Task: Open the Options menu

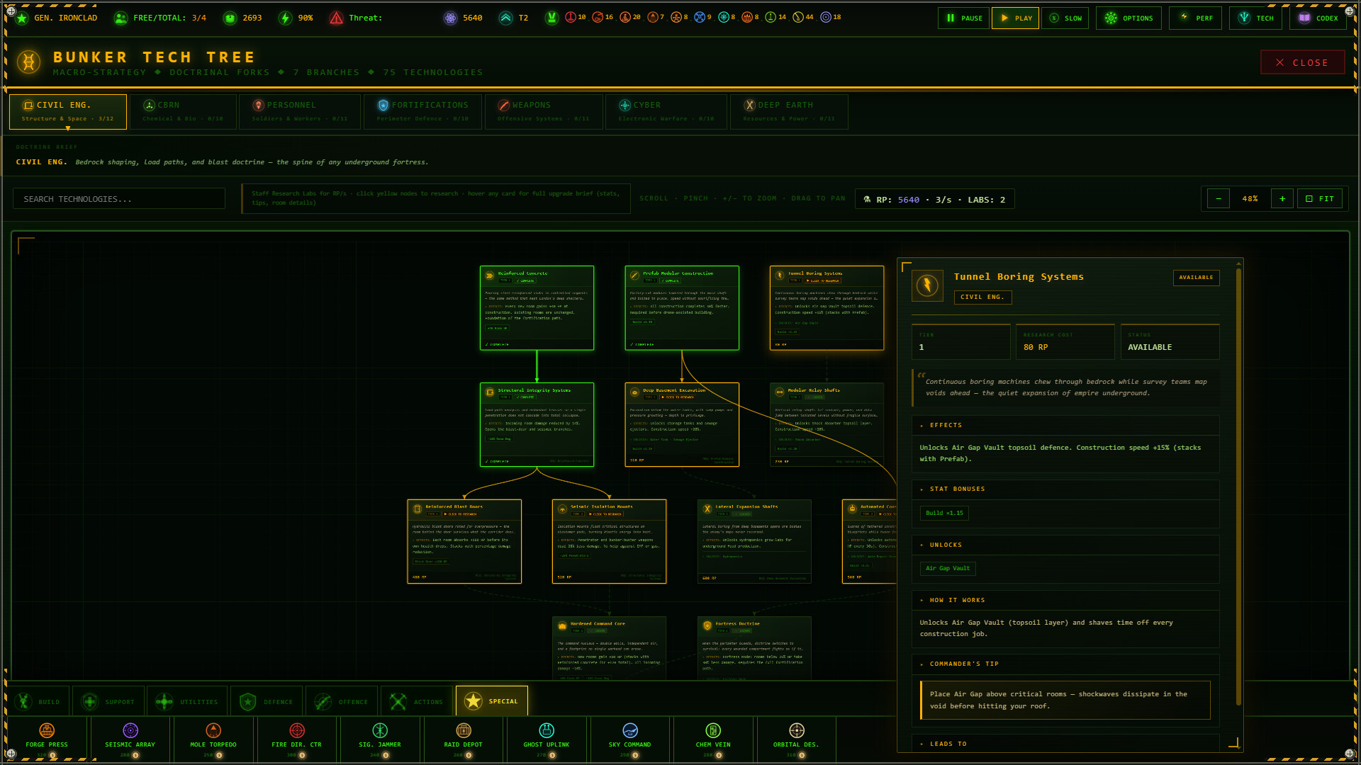Action: pos(1128,18)
